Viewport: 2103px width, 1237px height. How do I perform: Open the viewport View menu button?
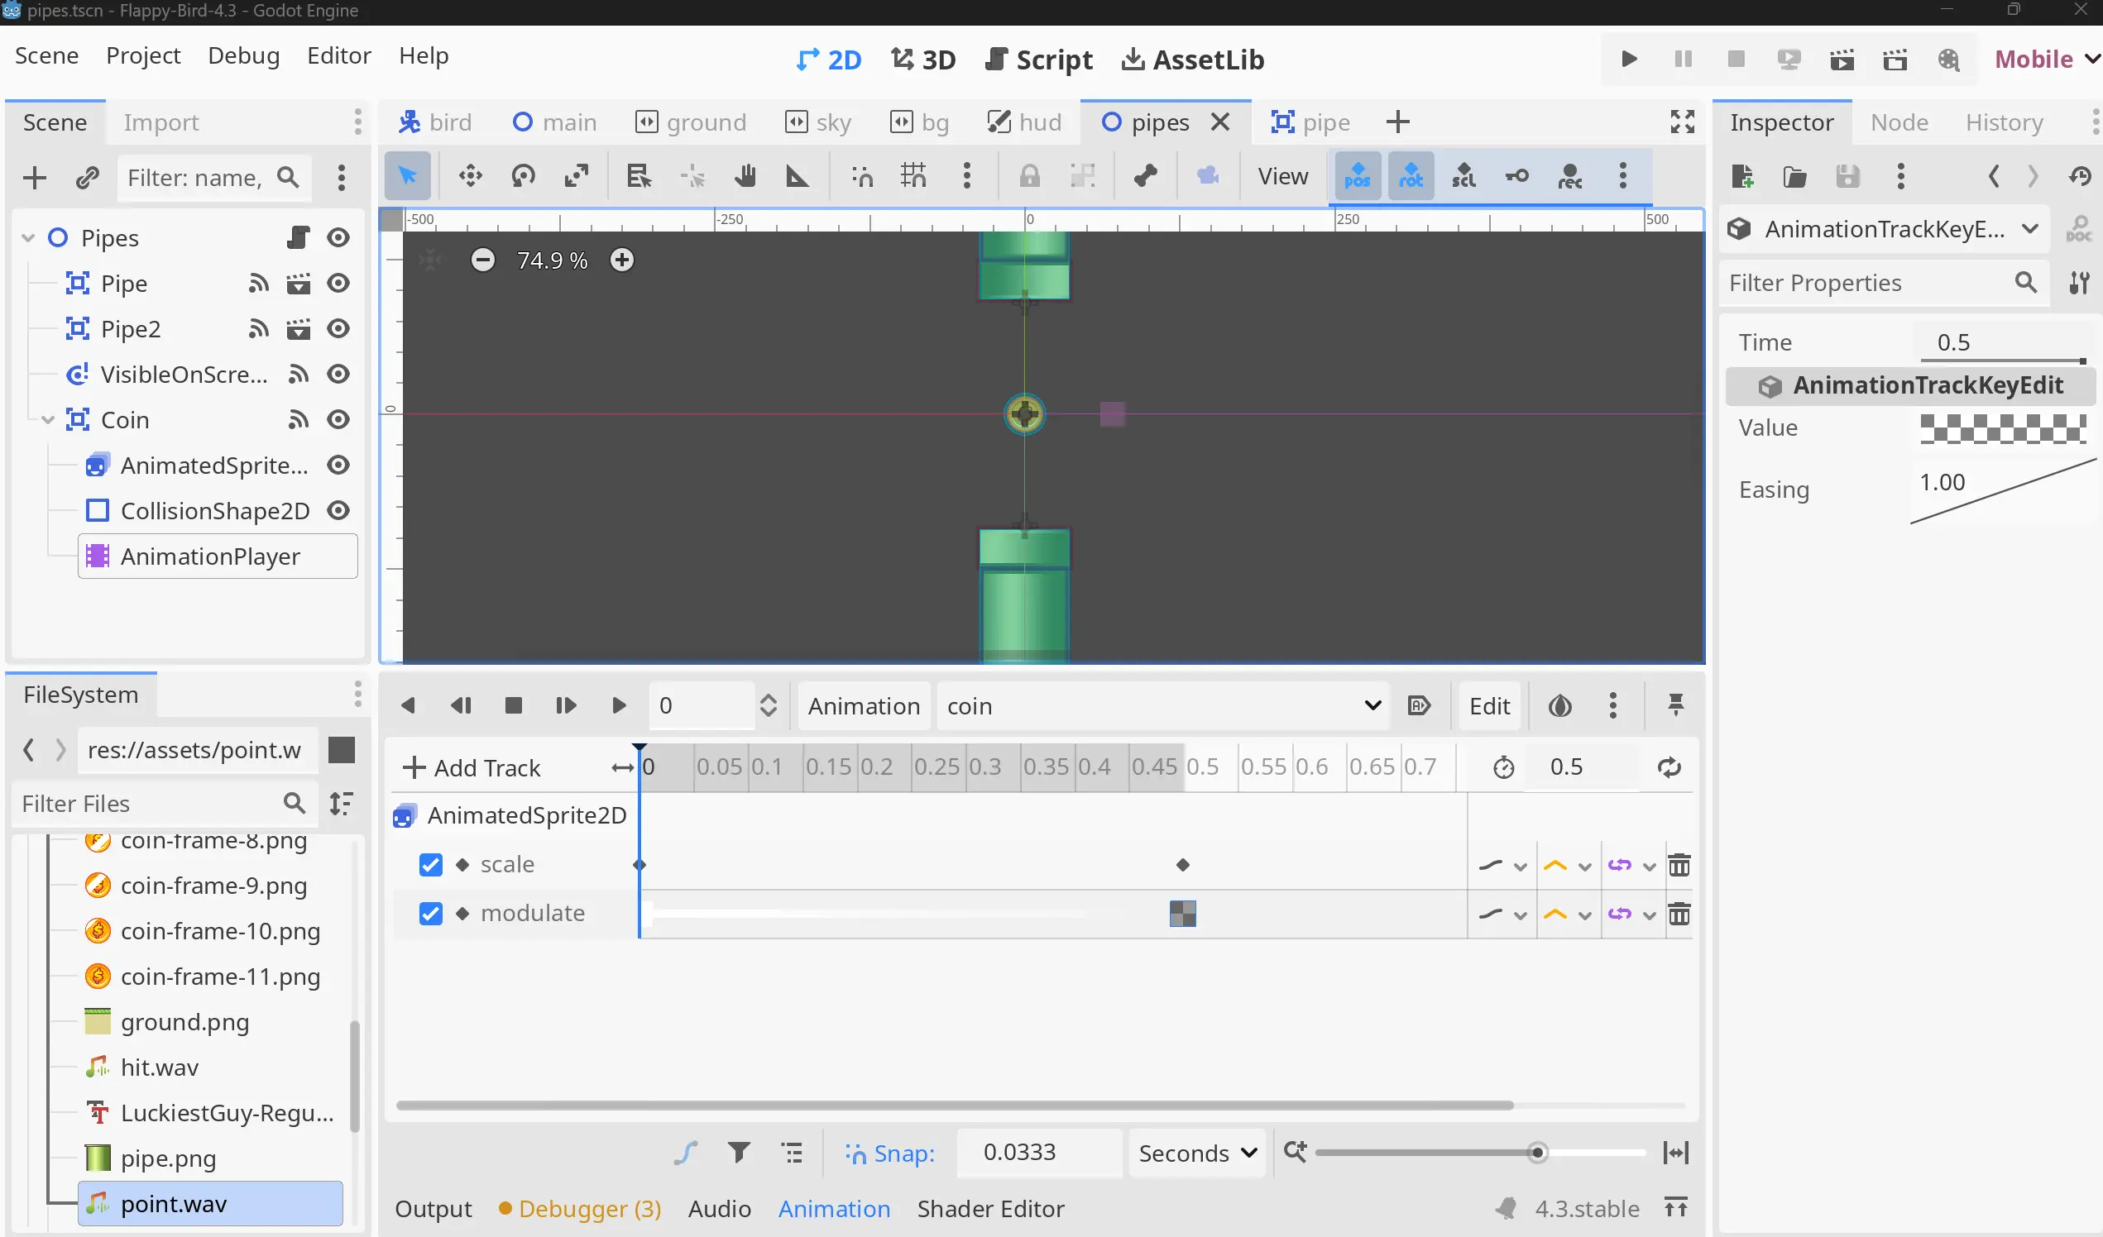tap(1282, 176)
